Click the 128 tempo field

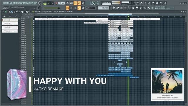61,3
